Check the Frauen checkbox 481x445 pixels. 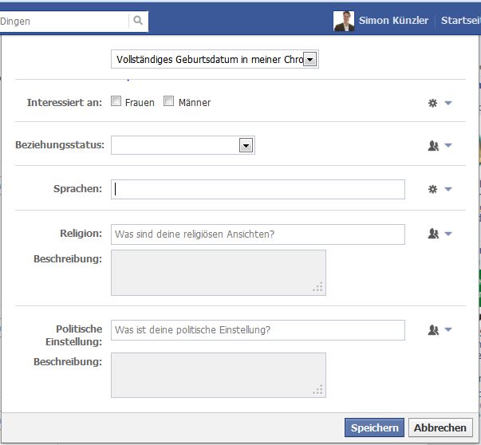(x=116, y=102)
